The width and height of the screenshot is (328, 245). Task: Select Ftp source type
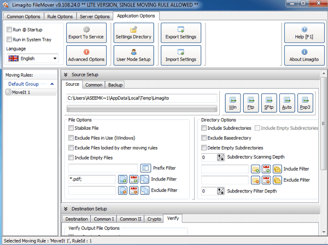click(x=251, y=103)
